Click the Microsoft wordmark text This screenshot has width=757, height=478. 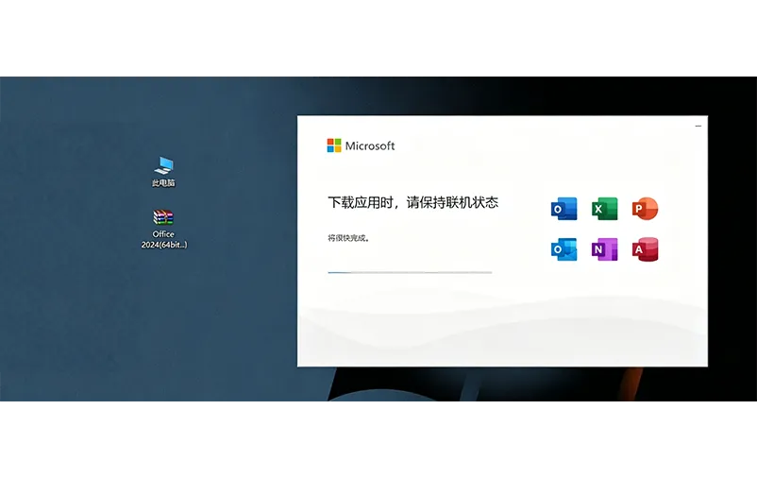pyautogui.click(x=370, y=146)
